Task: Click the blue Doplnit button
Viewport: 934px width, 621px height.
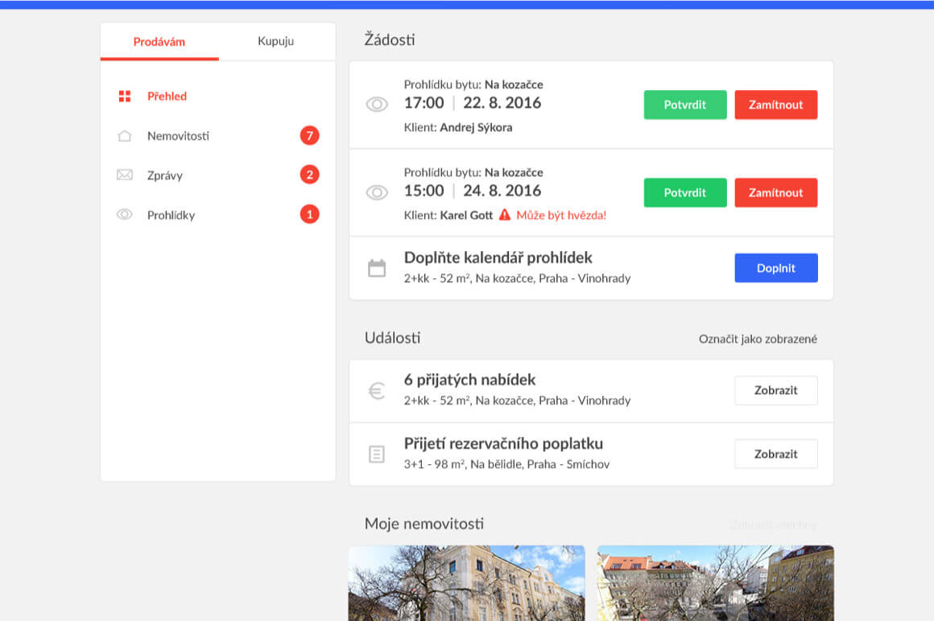Action: point(775,268)
